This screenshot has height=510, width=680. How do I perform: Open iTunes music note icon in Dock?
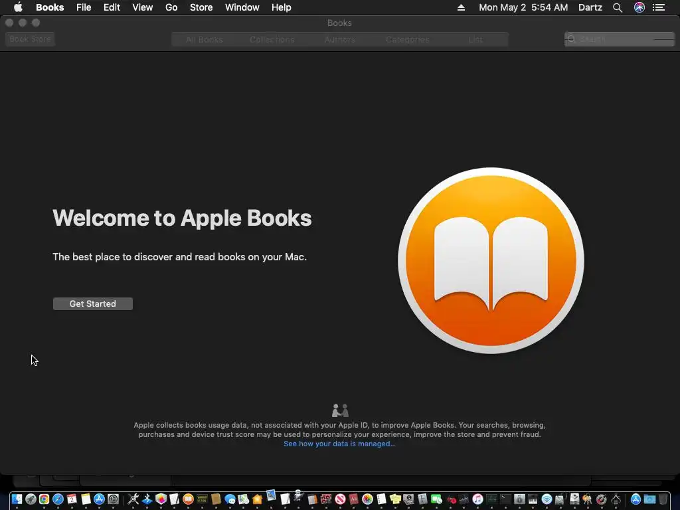tap(477, 499)
